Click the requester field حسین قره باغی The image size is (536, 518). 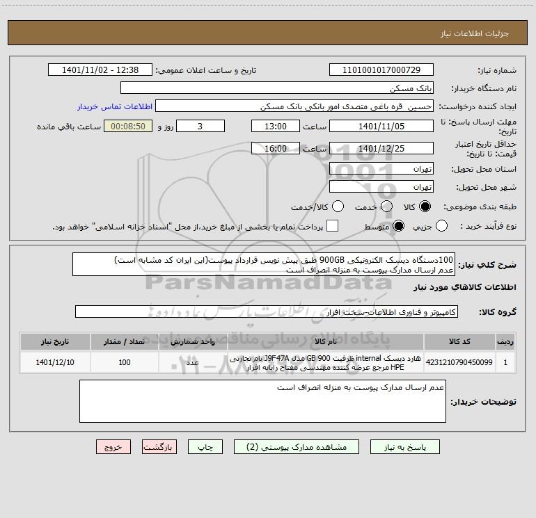point(294,106)
